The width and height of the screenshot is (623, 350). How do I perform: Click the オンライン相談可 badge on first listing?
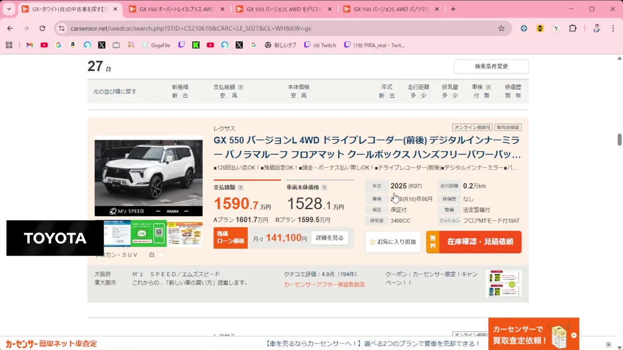click(x=472, y=127)
